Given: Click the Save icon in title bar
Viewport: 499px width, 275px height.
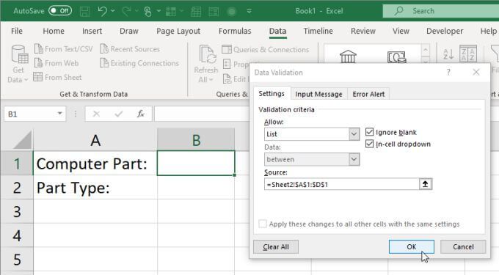Looking at the screenshot, I should [84, 12].
